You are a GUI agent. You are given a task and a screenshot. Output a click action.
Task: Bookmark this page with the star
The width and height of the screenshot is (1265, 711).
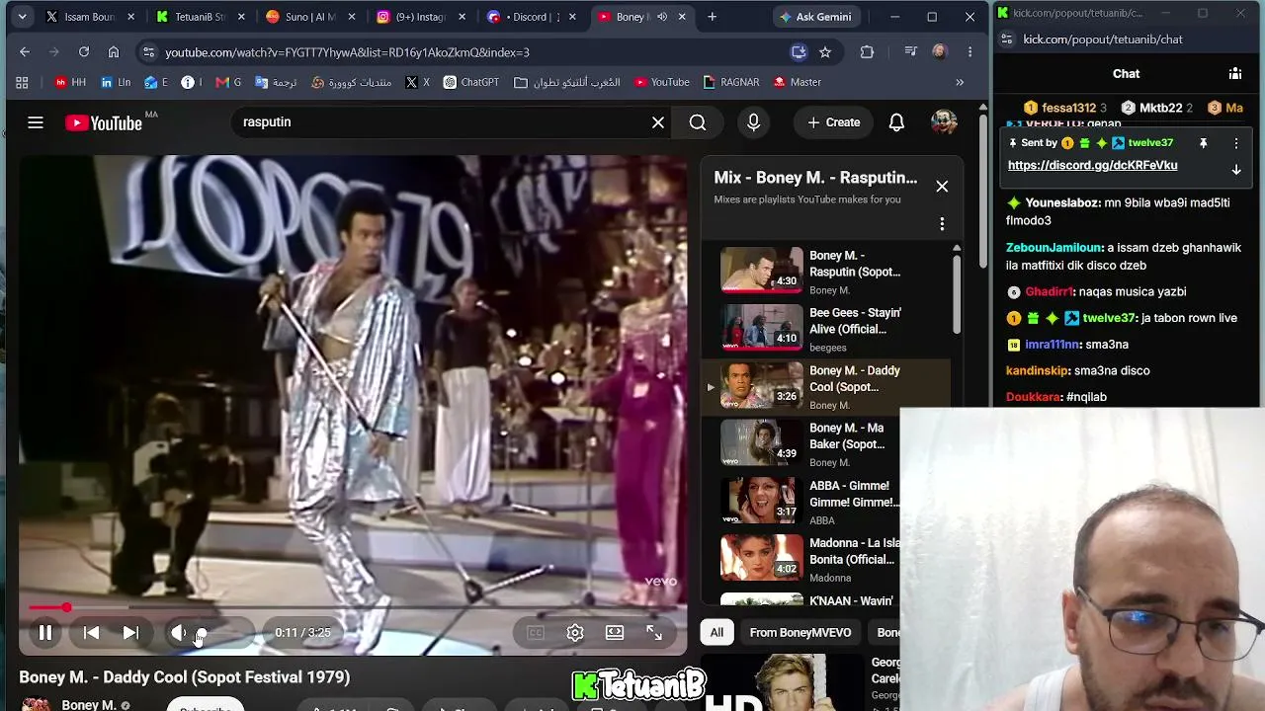[x=825, y=52]
